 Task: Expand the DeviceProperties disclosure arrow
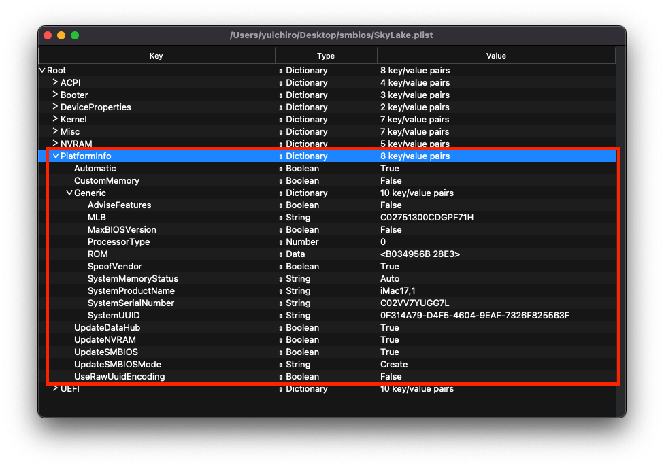pyautogui.click(x=56, y=107)
